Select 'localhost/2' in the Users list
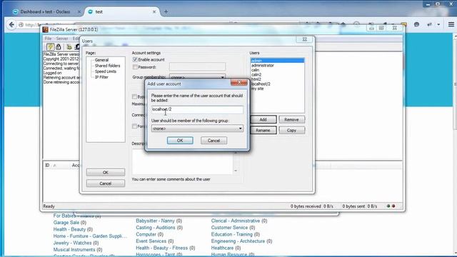Image resolution: width=457 pixels, height=257 pixels. point(278,84)
